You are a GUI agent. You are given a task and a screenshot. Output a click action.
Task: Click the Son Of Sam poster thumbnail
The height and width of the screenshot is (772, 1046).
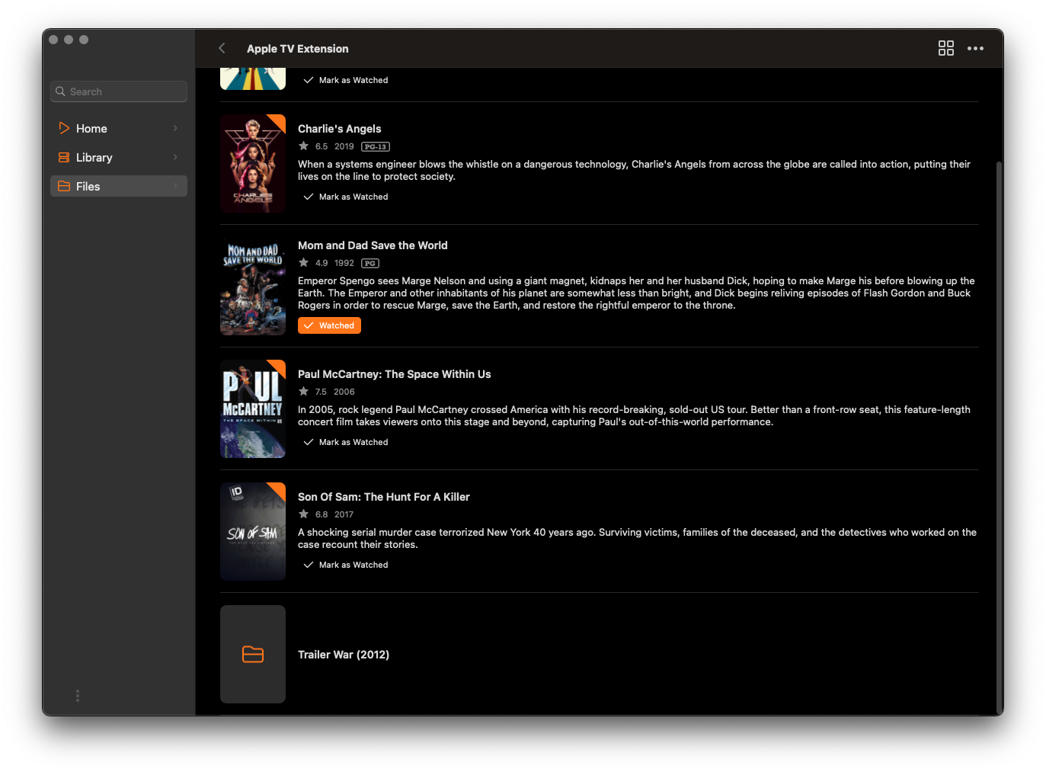(x=253, y=531)
